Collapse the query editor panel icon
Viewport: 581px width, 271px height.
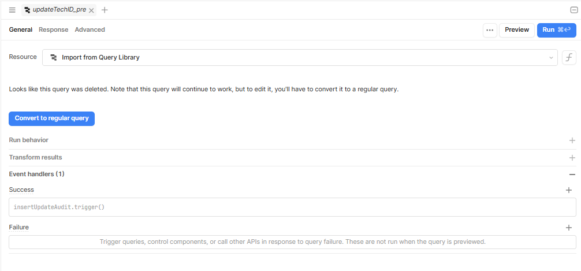[573, 10]
